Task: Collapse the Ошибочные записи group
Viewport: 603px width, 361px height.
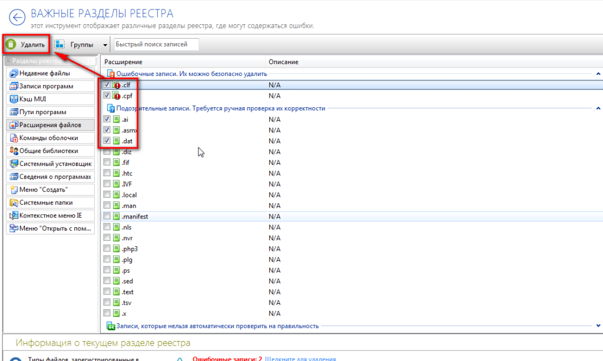Action: (x=598, y=74)
